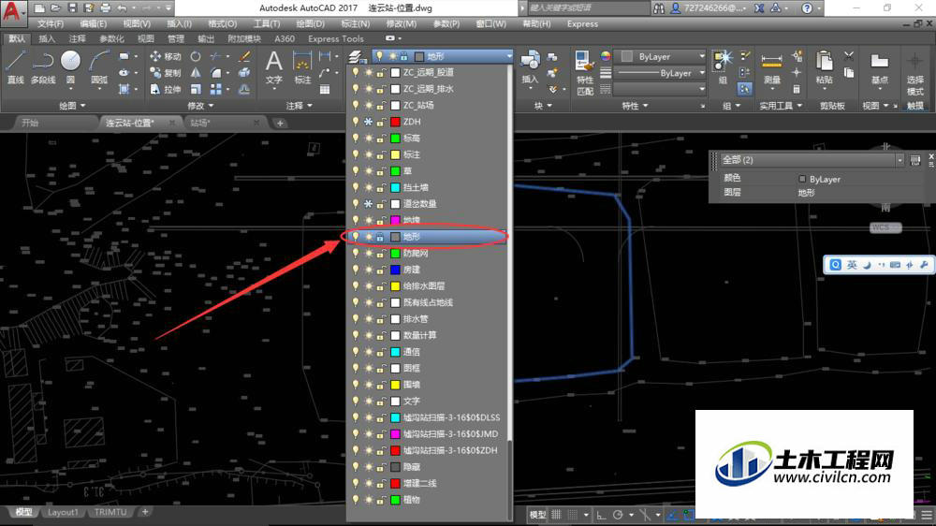The height and width of the screenshot is (526, 936).
Task: Select the Line (直线) tool
Action: [x=16, y=66]
